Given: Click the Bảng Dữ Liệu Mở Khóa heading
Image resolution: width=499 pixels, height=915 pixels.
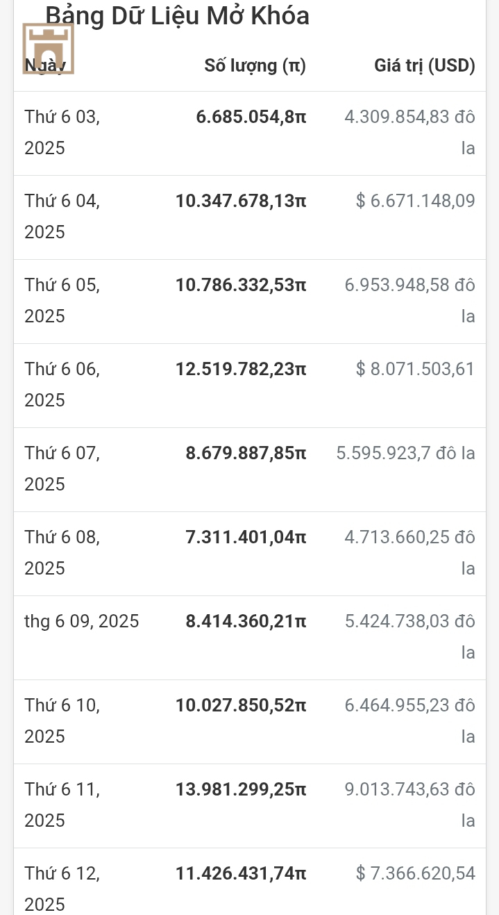Looking at the screenshot, I should click(178, 15).
